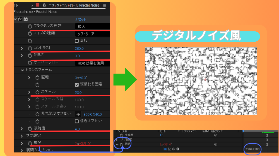
Task: Click the expression pick whip spiral icon
Action: 174,149
